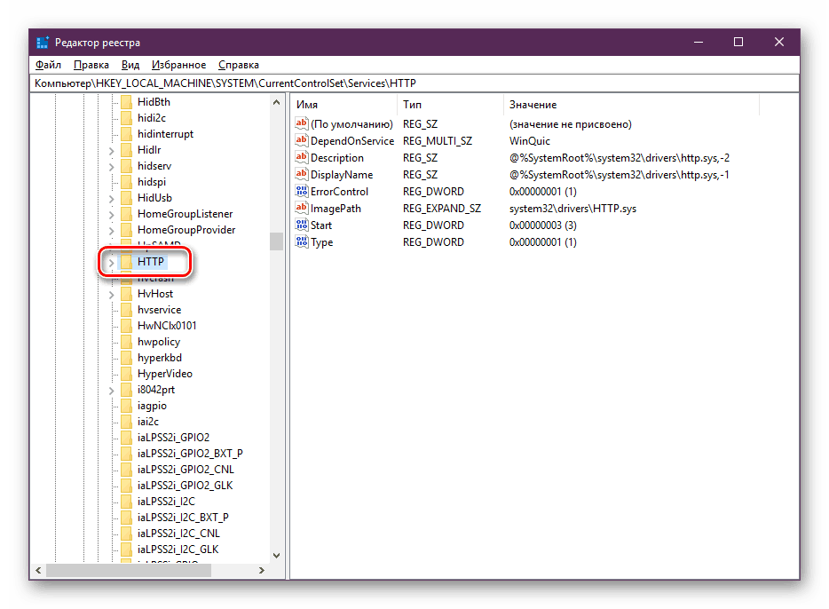Click the folder icon of iaLPSS2i_GPIO2 key
The width and height of the screenshot is (829, 609).
click(126, 438)
